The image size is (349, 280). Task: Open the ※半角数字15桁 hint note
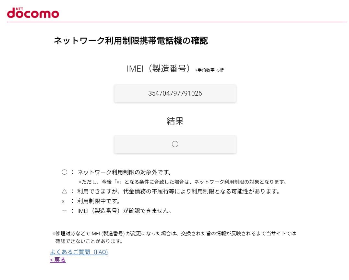pyautogui.click(x=210, y=70)
